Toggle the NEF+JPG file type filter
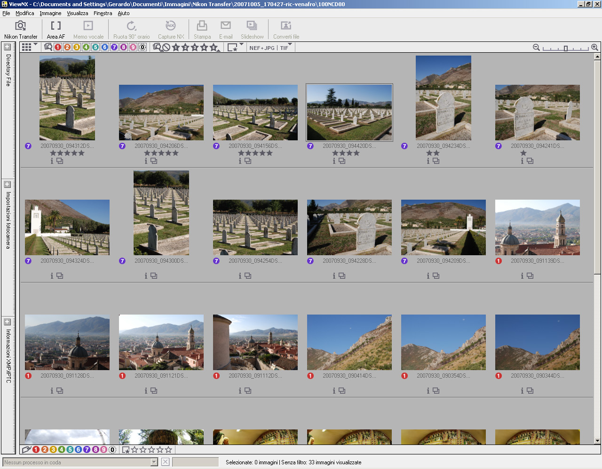The height and width of the screenshot is (469, 602). click(x=262, y=48)
